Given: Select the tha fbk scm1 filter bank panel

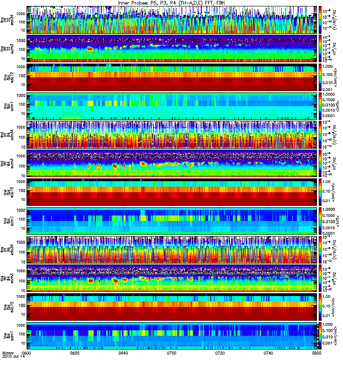Looking at the screenshot, I should (x=172, y=106).
